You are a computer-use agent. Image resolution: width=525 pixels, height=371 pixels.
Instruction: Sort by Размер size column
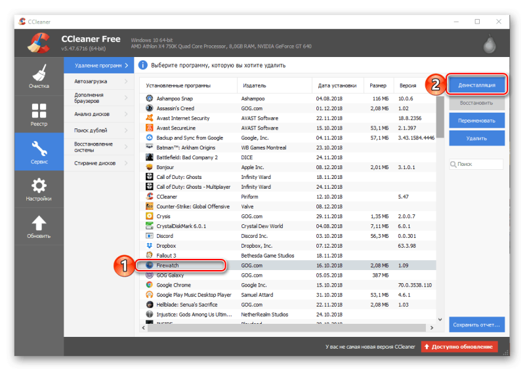point(379,86)
